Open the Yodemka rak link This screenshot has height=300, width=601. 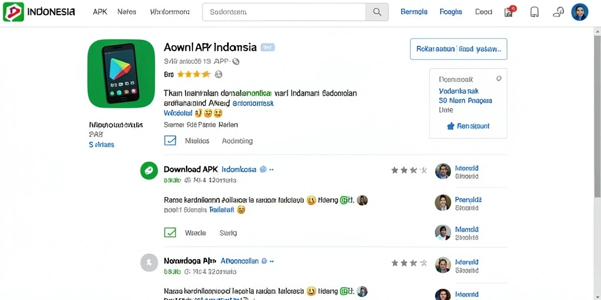coord(458,91)
